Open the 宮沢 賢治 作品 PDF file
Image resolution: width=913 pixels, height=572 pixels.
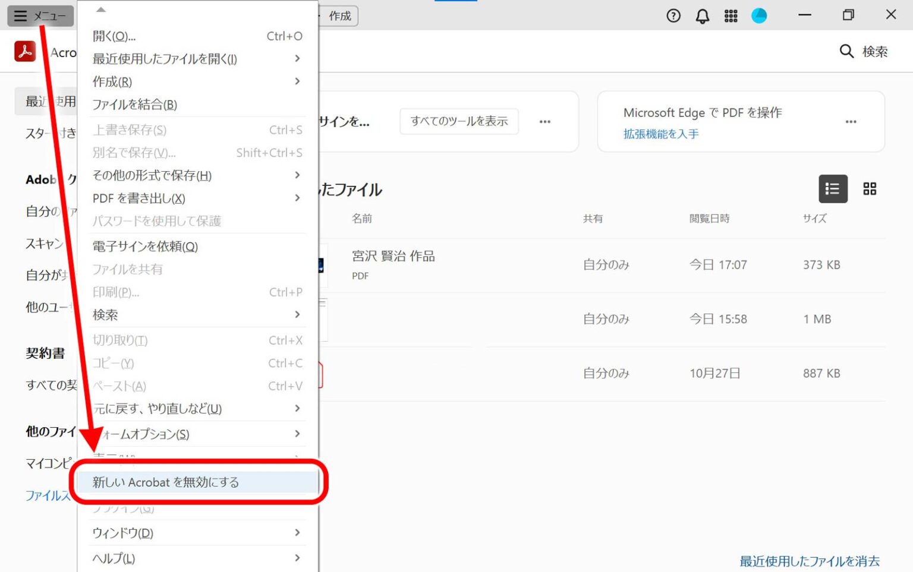point(393,256)
